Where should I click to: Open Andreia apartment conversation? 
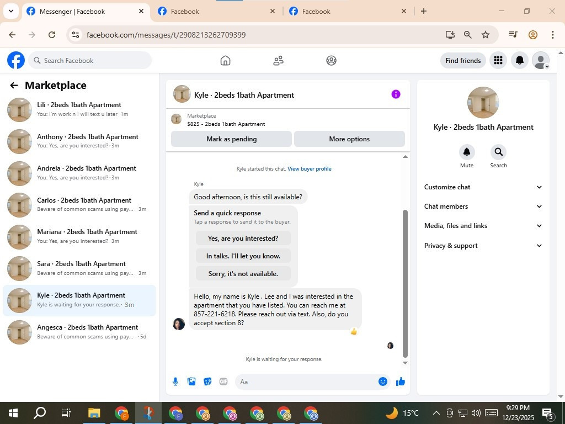pyautogui.click(x=79, y=173)
